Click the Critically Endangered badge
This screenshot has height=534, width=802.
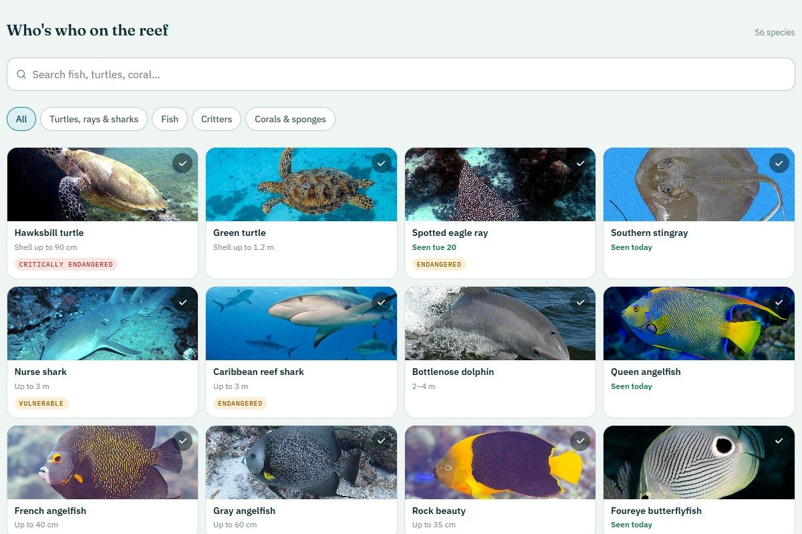(x=66, y=264)
